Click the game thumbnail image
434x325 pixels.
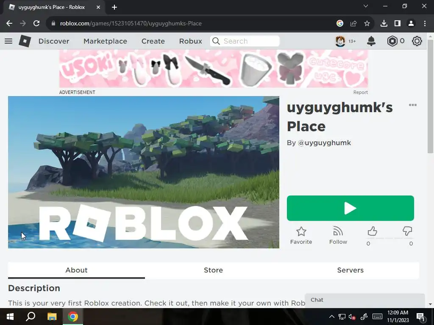pos(144,172)
